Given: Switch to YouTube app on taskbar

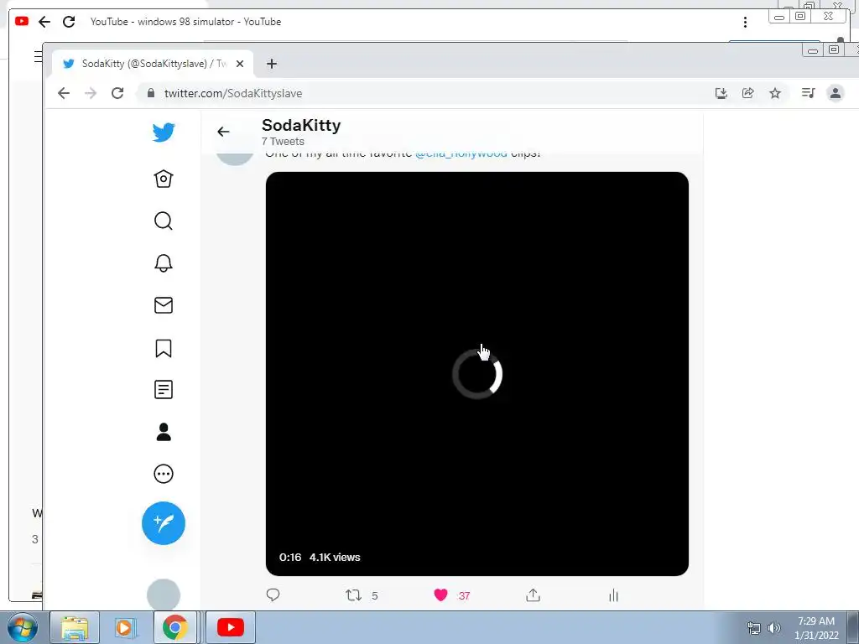Looking at the screenshot, I should point(230,627).
